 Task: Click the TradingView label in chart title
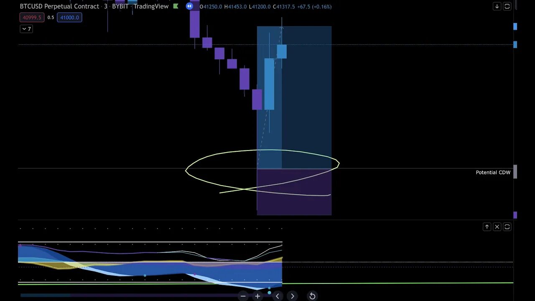pyautogui.click(x=151, y=6)
